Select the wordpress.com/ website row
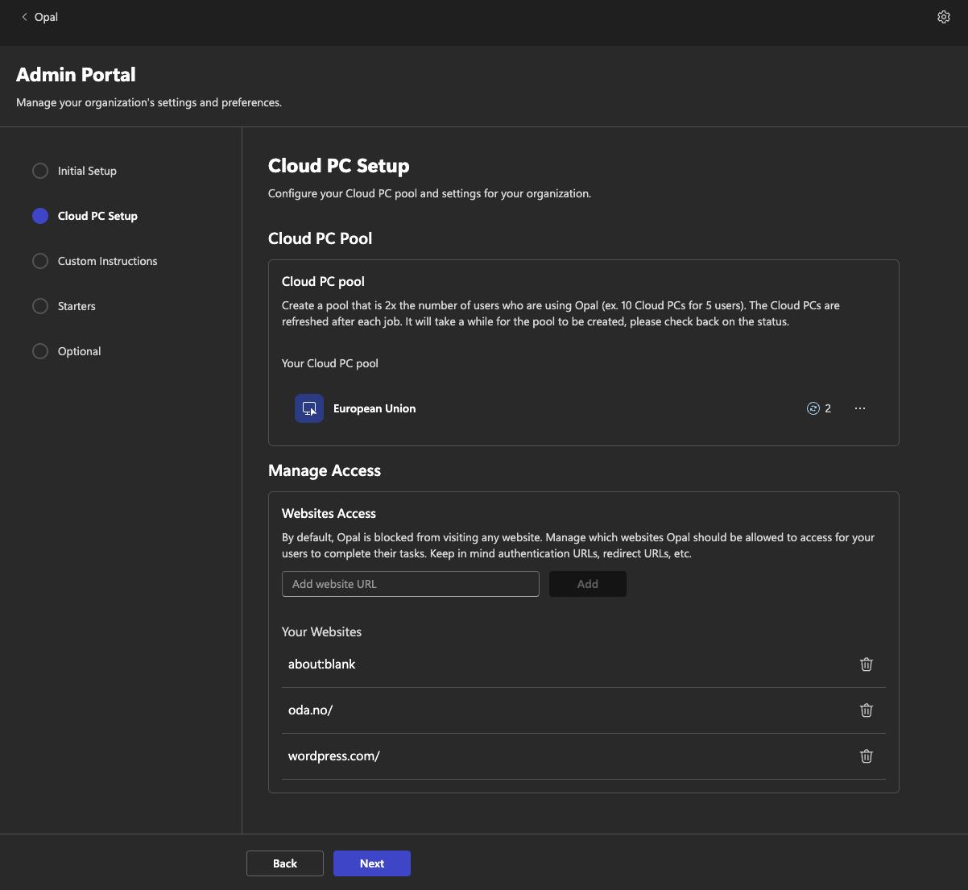The width and height of the screenshot is (968, 890). [x=334, y=756]
